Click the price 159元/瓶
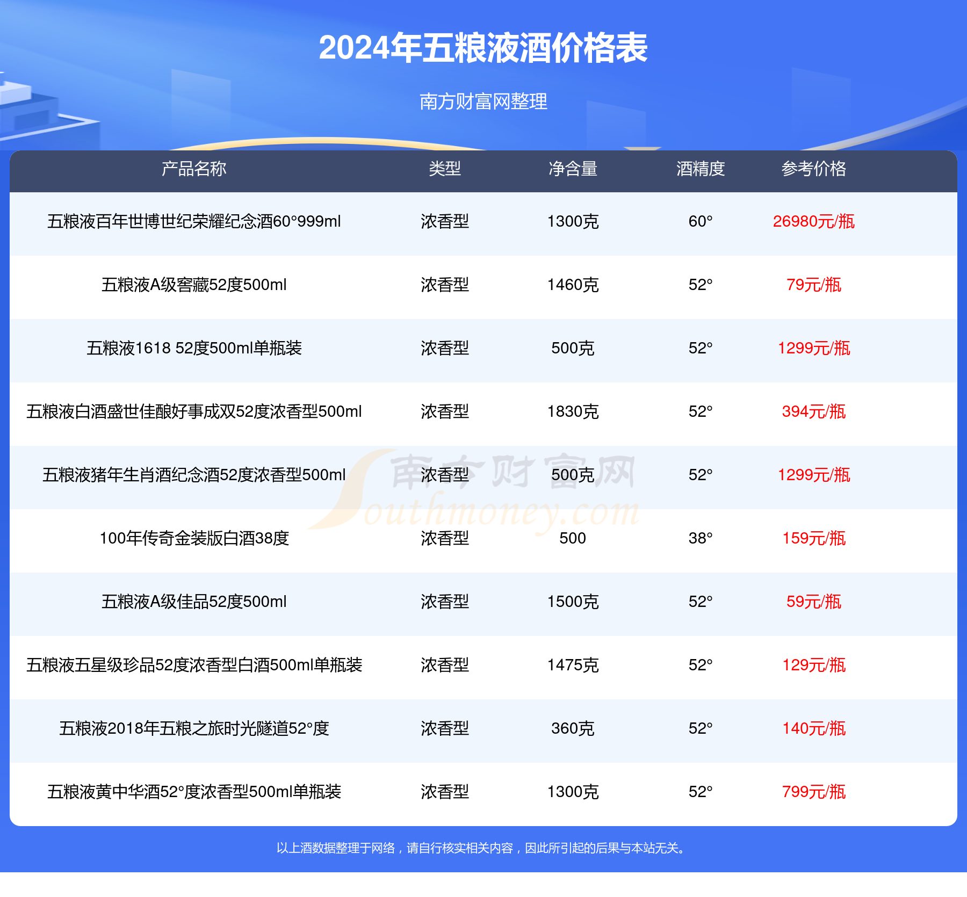Screen dimensions: 967x897 click(x=814, y=538)
